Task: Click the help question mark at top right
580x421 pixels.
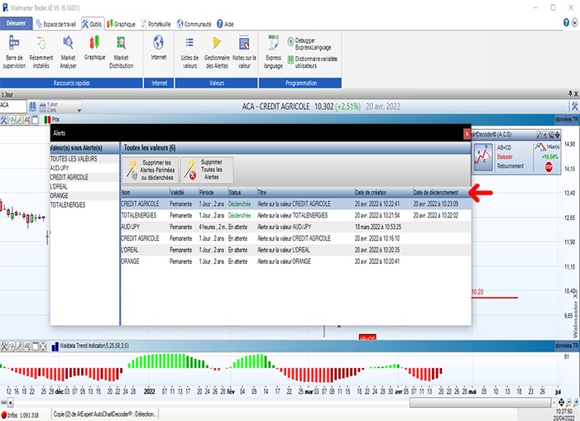Action: tap(566, 22)
